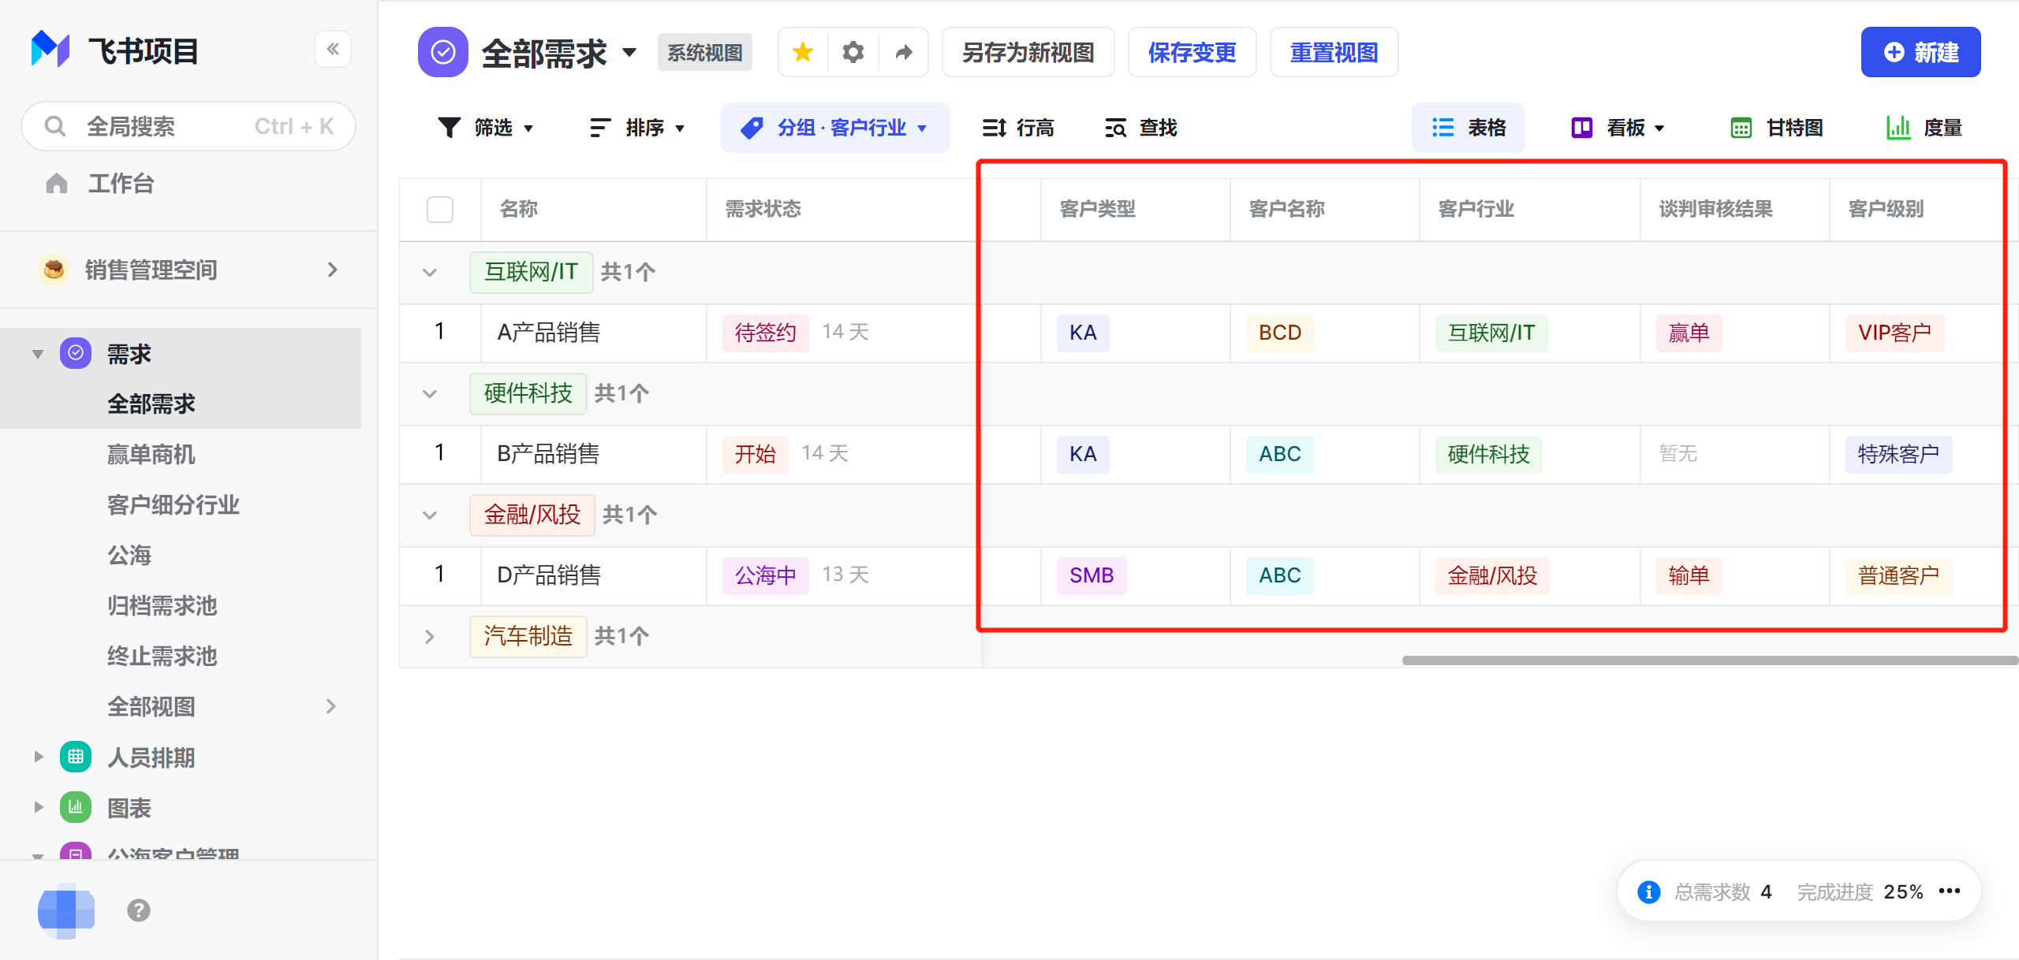Select 归档需求池 view in sidebar
Screen dimensions: 2019x960
point(162,605)
